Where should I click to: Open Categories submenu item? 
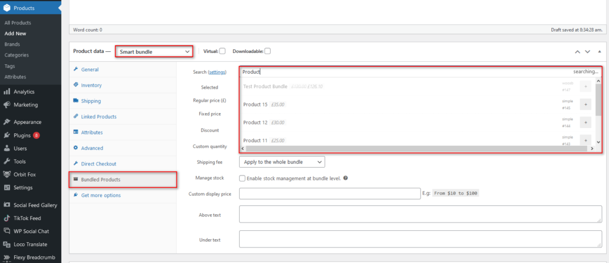[17, 55]
